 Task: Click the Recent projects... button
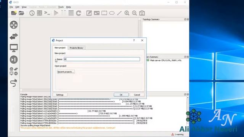(x=66, y=72)
